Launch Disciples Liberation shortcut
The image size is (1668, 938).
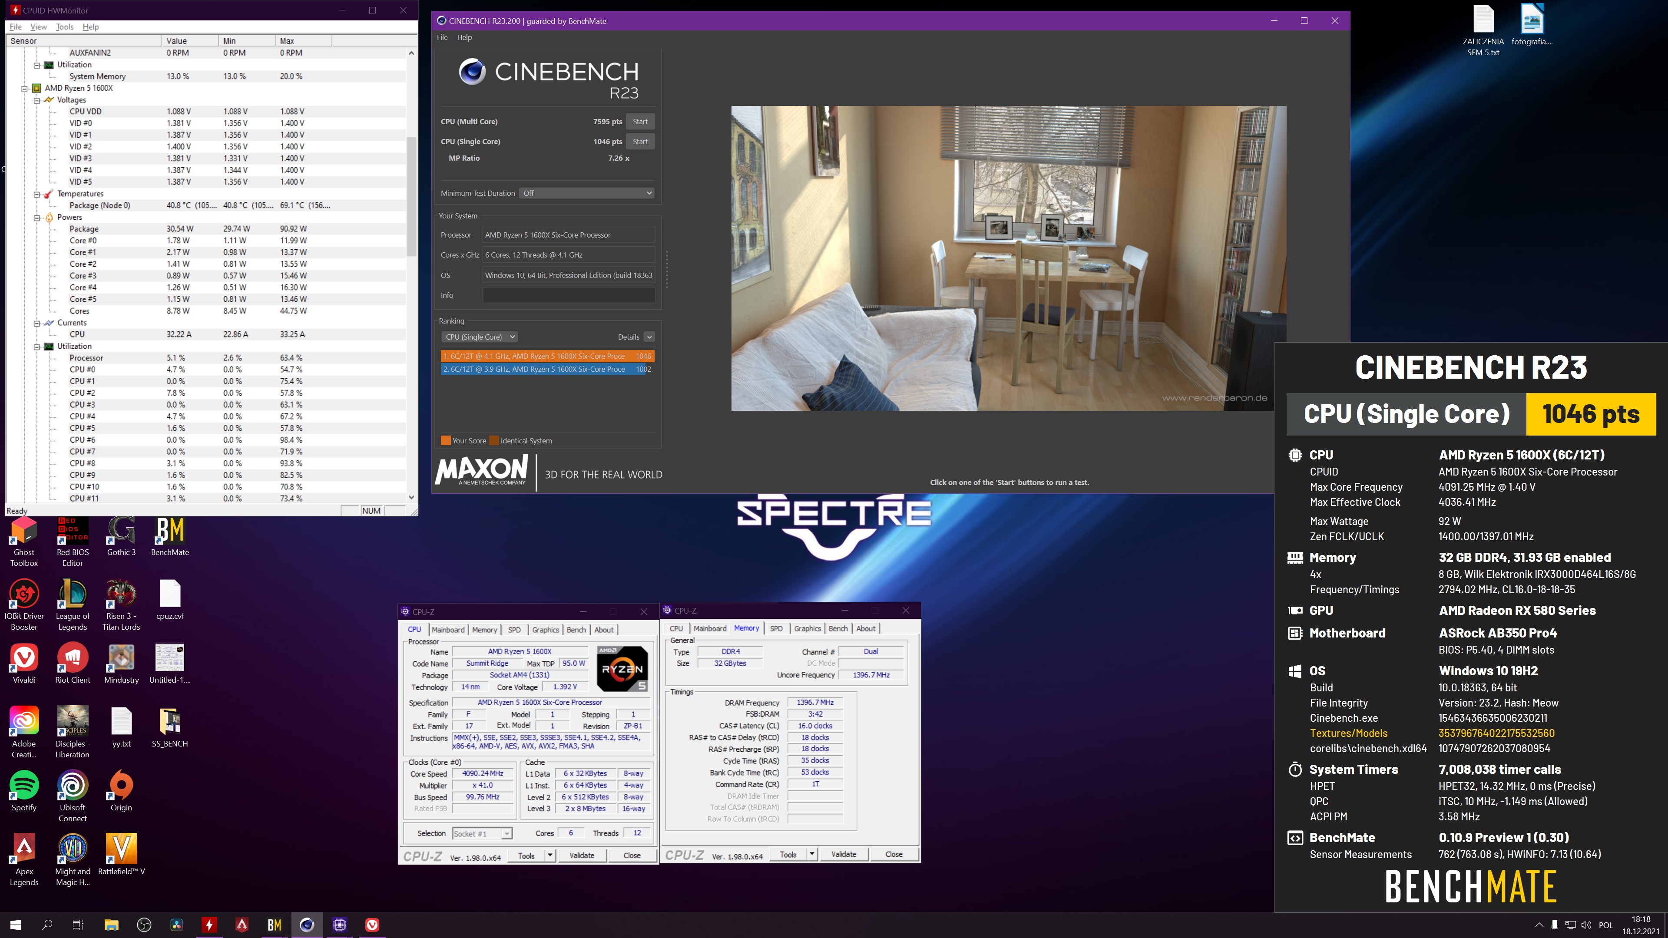click(x=73, y=733)
